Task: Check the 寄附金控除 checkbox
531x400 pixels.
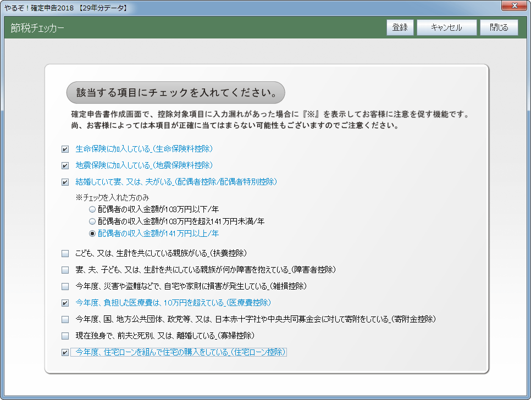Action: (x=65, y=319)
